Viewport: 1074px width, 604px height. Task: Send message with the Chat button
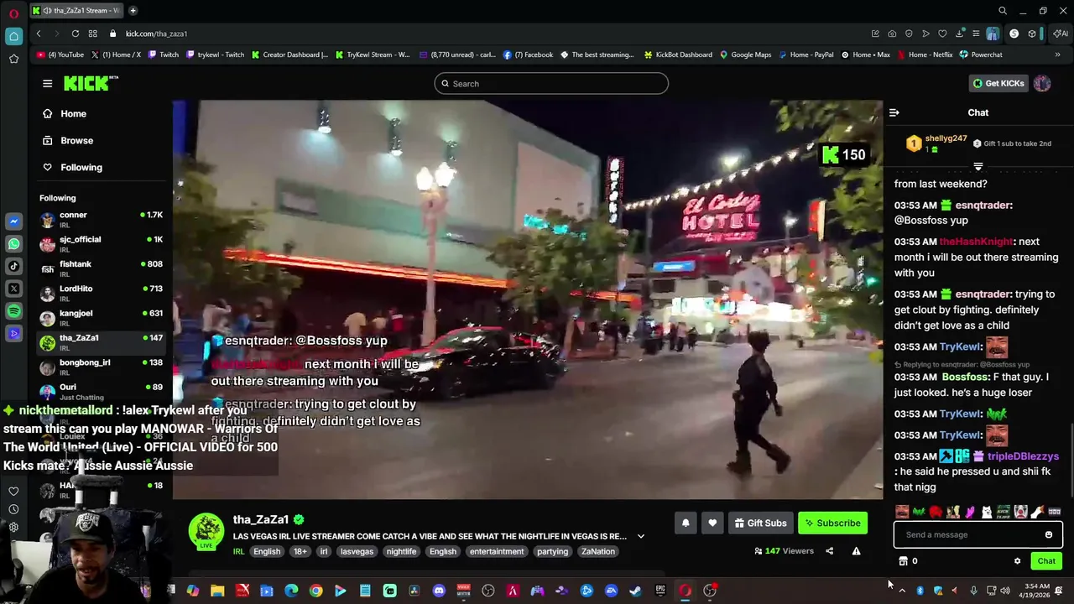coord(1046,561)
